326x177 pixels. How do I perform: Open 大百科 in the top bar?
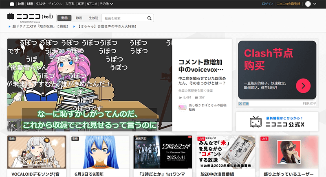pyautogui.click(x=70, y=4)
